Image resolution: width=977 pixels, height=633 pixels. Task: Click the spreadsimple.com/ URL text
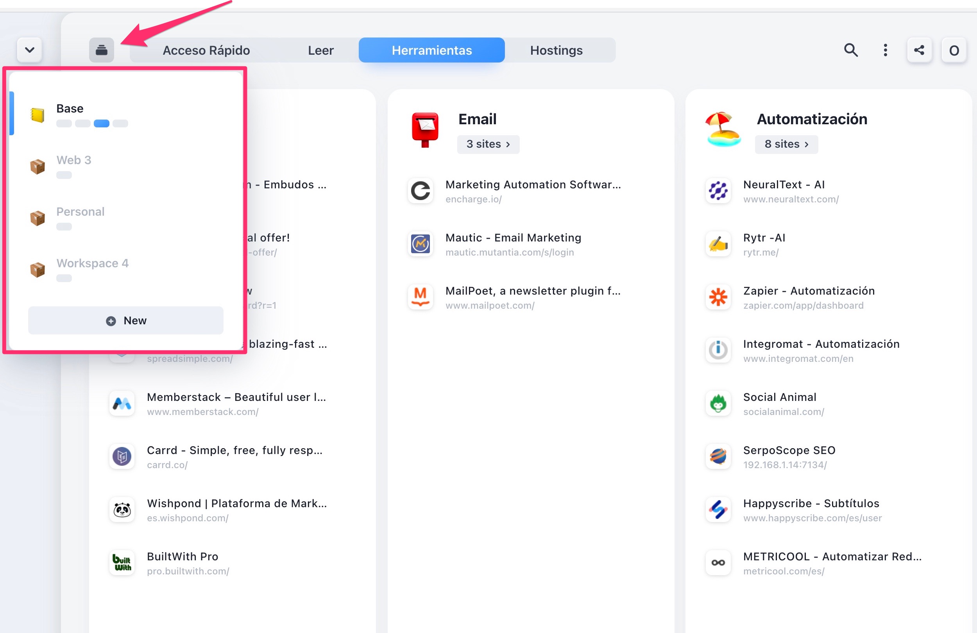(x=190, y=358)
